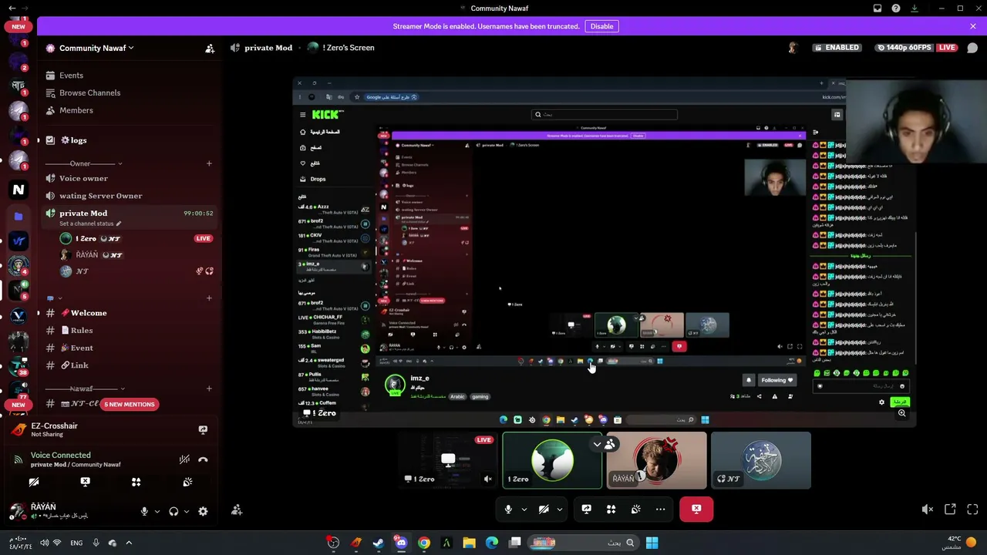This screenshot has height=555, width=987.
Task: Disable Streamer Mode
Action: point(601,26)
